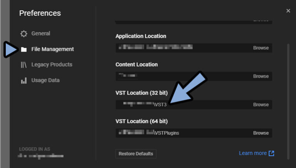Click the File Management folder icon
The width and height of the screenshot is (296, 168).
24,49
